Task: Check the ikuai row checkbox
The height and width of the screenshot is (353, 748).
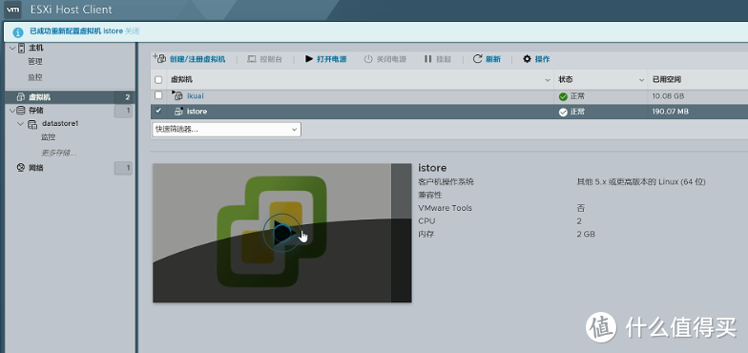Action: (x=158, y=95)
